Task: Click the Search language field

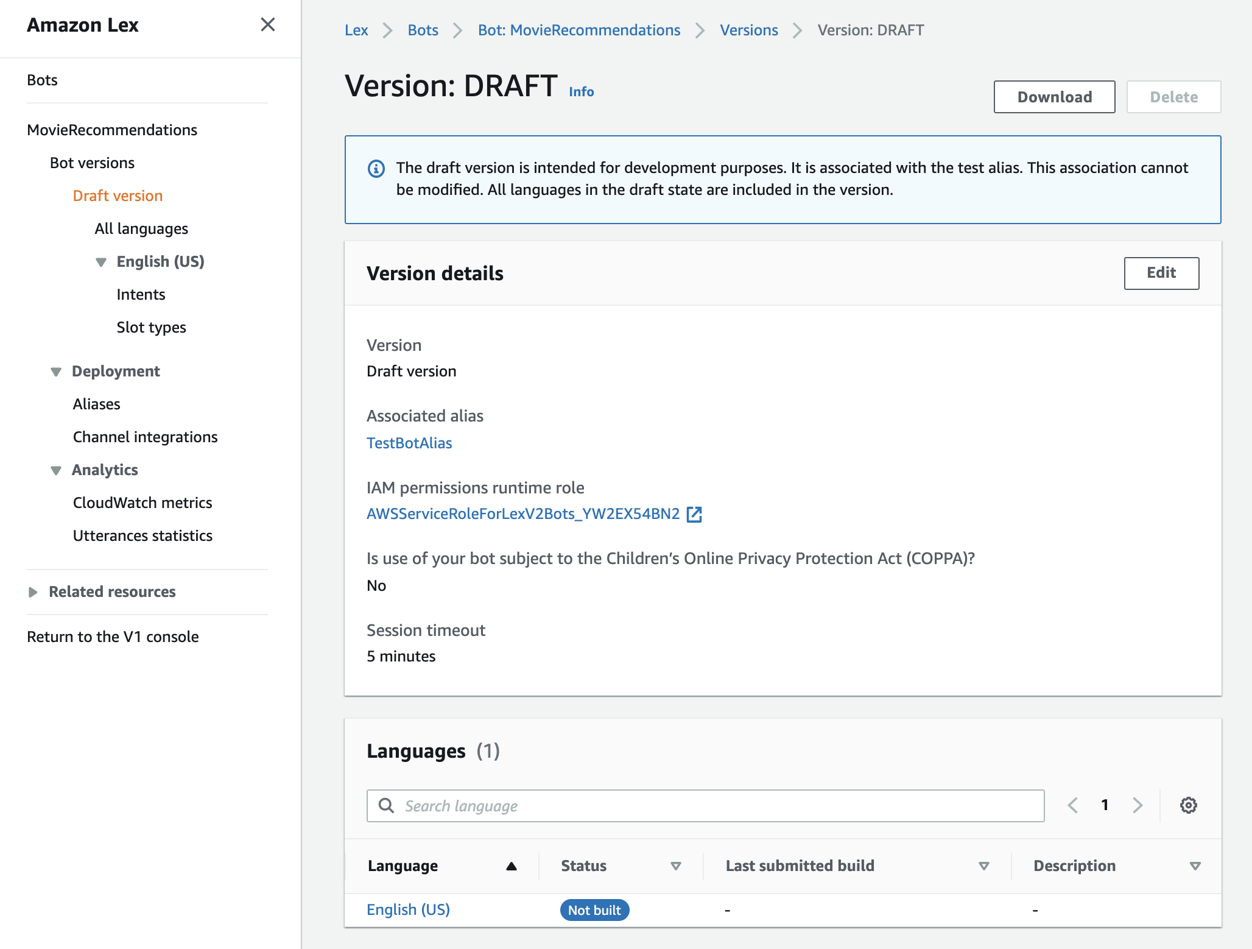Action: tap(705, 806)
